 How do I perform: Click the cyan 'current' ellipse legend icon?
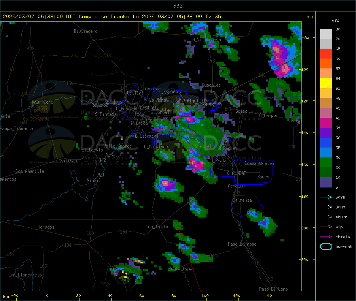pyautogui.click(x=326, y=246)
